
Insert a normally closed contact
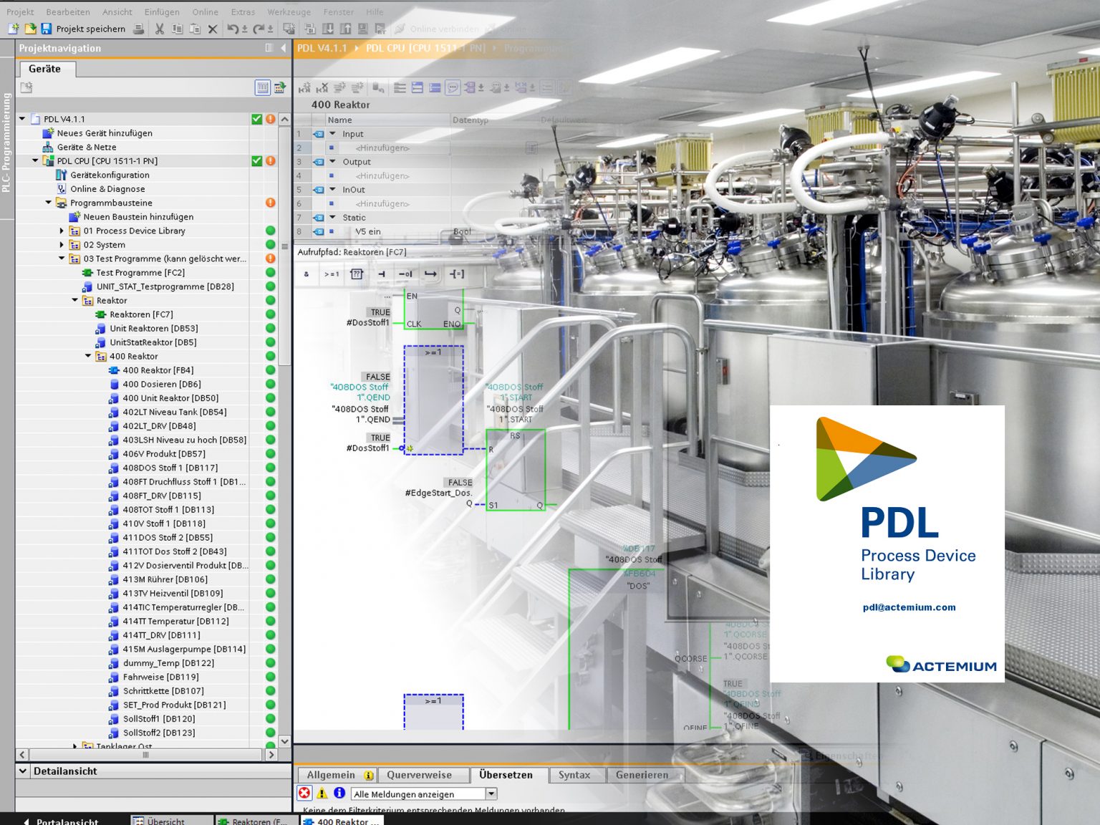click(x=405, y=274)
